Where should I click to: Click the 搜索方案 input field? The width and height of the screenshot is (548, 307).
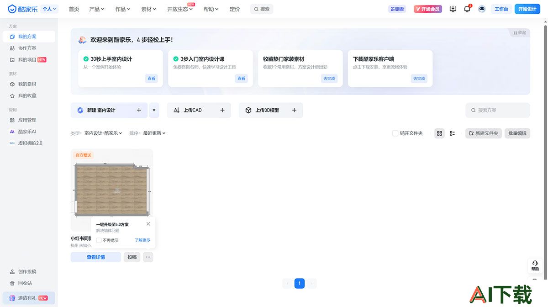(498, 110)
